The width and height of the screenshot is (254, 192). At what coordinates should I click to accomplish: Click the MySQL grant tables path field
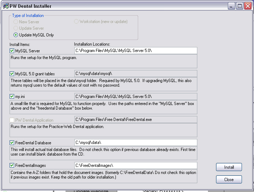click(x=135, y=74)
